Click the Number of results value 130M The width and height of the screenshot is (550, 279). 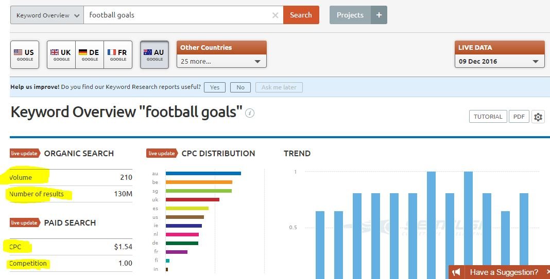(x=123, y=194)
